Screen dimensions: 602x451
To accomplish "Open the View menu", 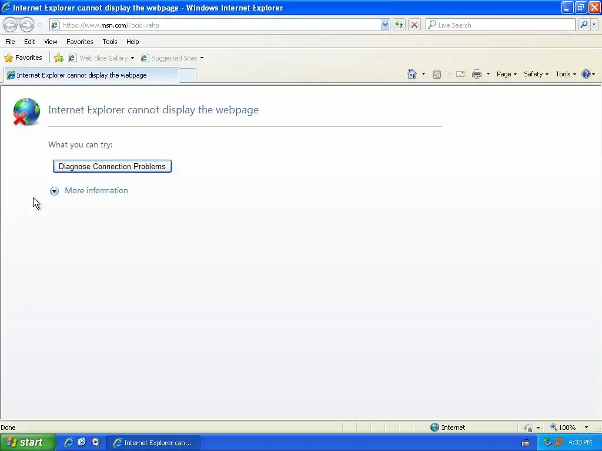I will 51,42.
